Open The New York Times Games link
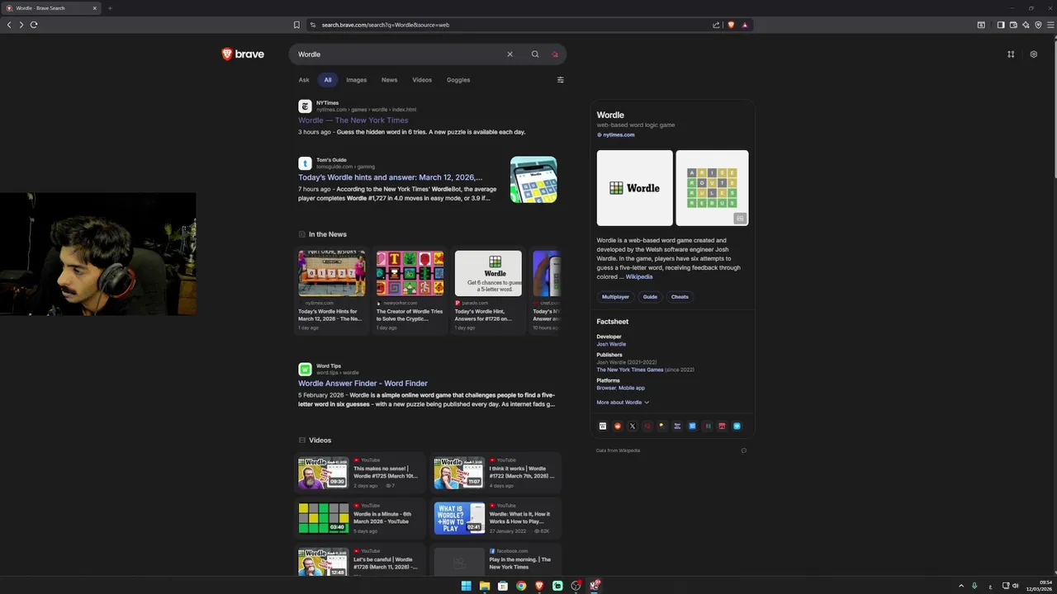 point(630,370)
